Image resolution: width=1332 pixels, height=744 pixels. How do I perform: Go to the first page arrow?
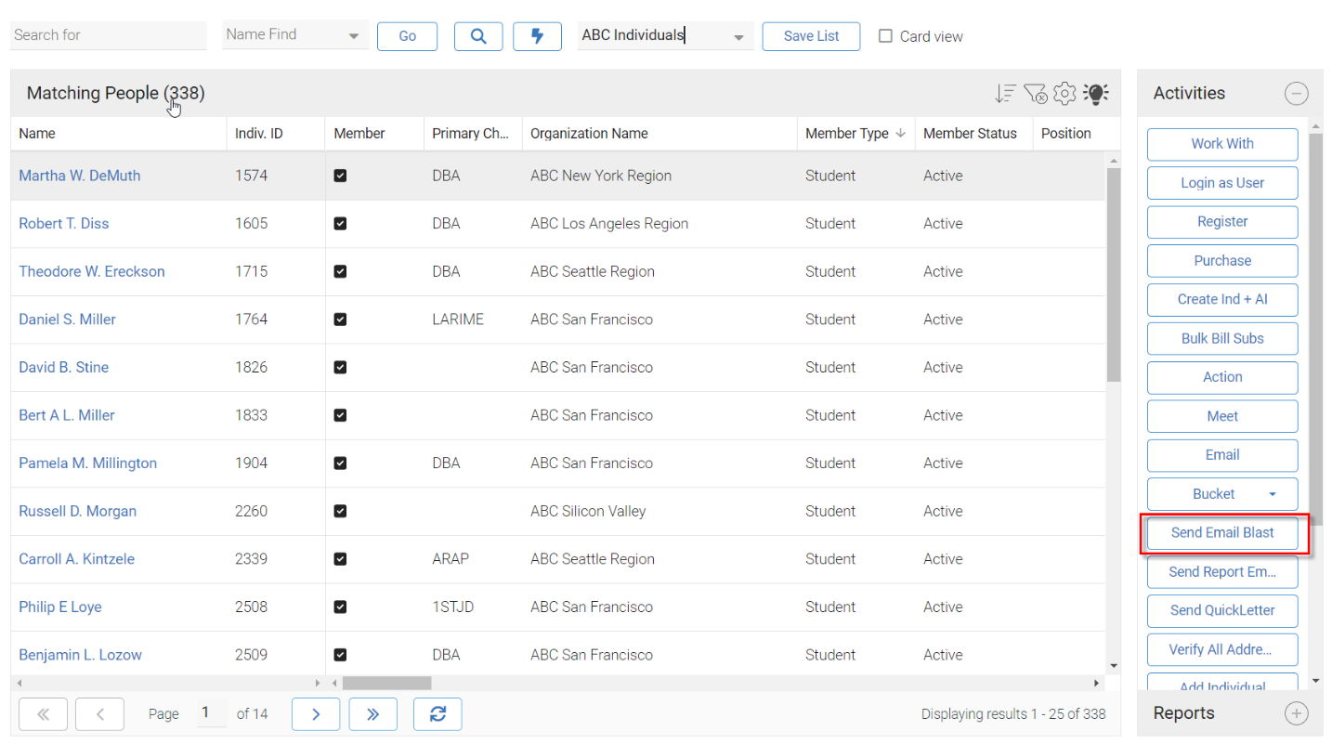[43, 714]
